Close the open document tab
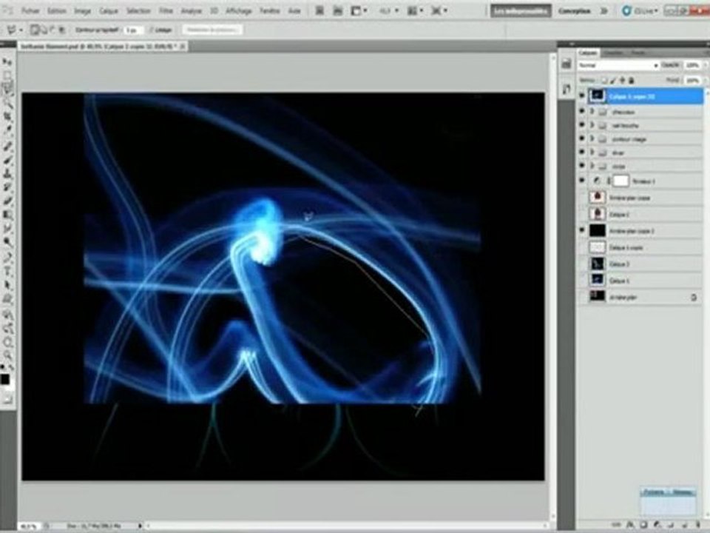710x533 pixels. [182, 46]
